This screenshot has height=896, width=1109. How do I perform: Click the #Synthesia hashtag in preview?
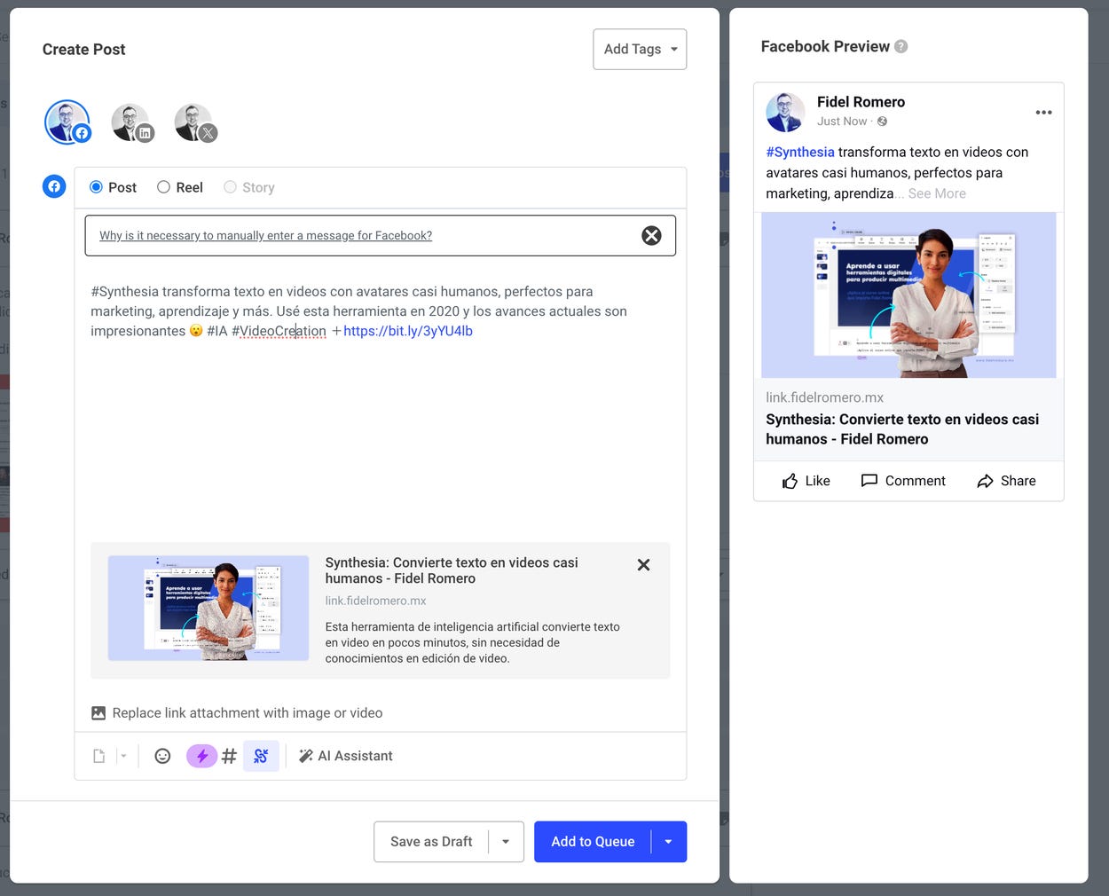[800, 152]
